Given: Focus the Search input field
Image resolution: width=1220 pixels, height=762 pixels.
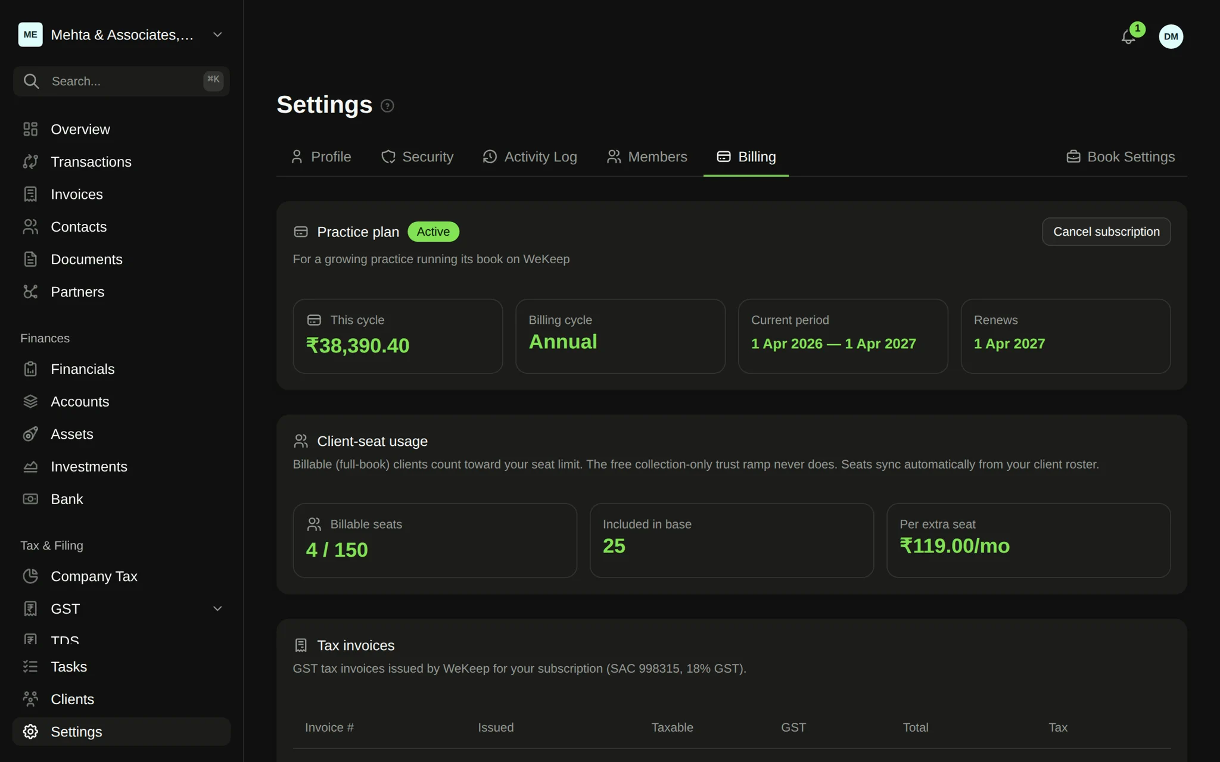Looking at the screenshot, I should 122,81.
